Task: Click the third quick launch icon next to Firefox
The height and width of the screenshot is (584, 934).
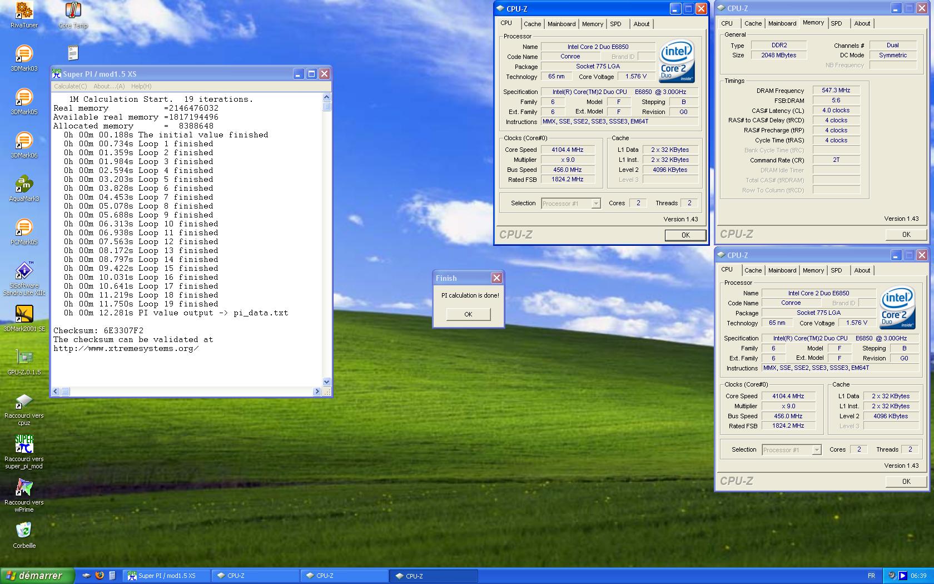Action: point(112,576)
